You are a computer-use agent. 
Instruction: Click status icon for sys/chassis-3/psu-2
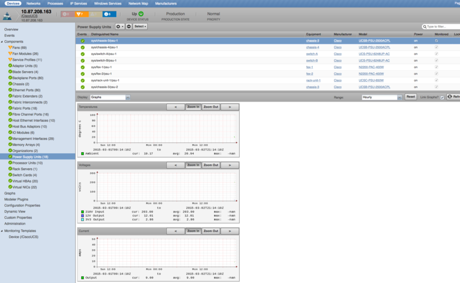tap(83, 87)
